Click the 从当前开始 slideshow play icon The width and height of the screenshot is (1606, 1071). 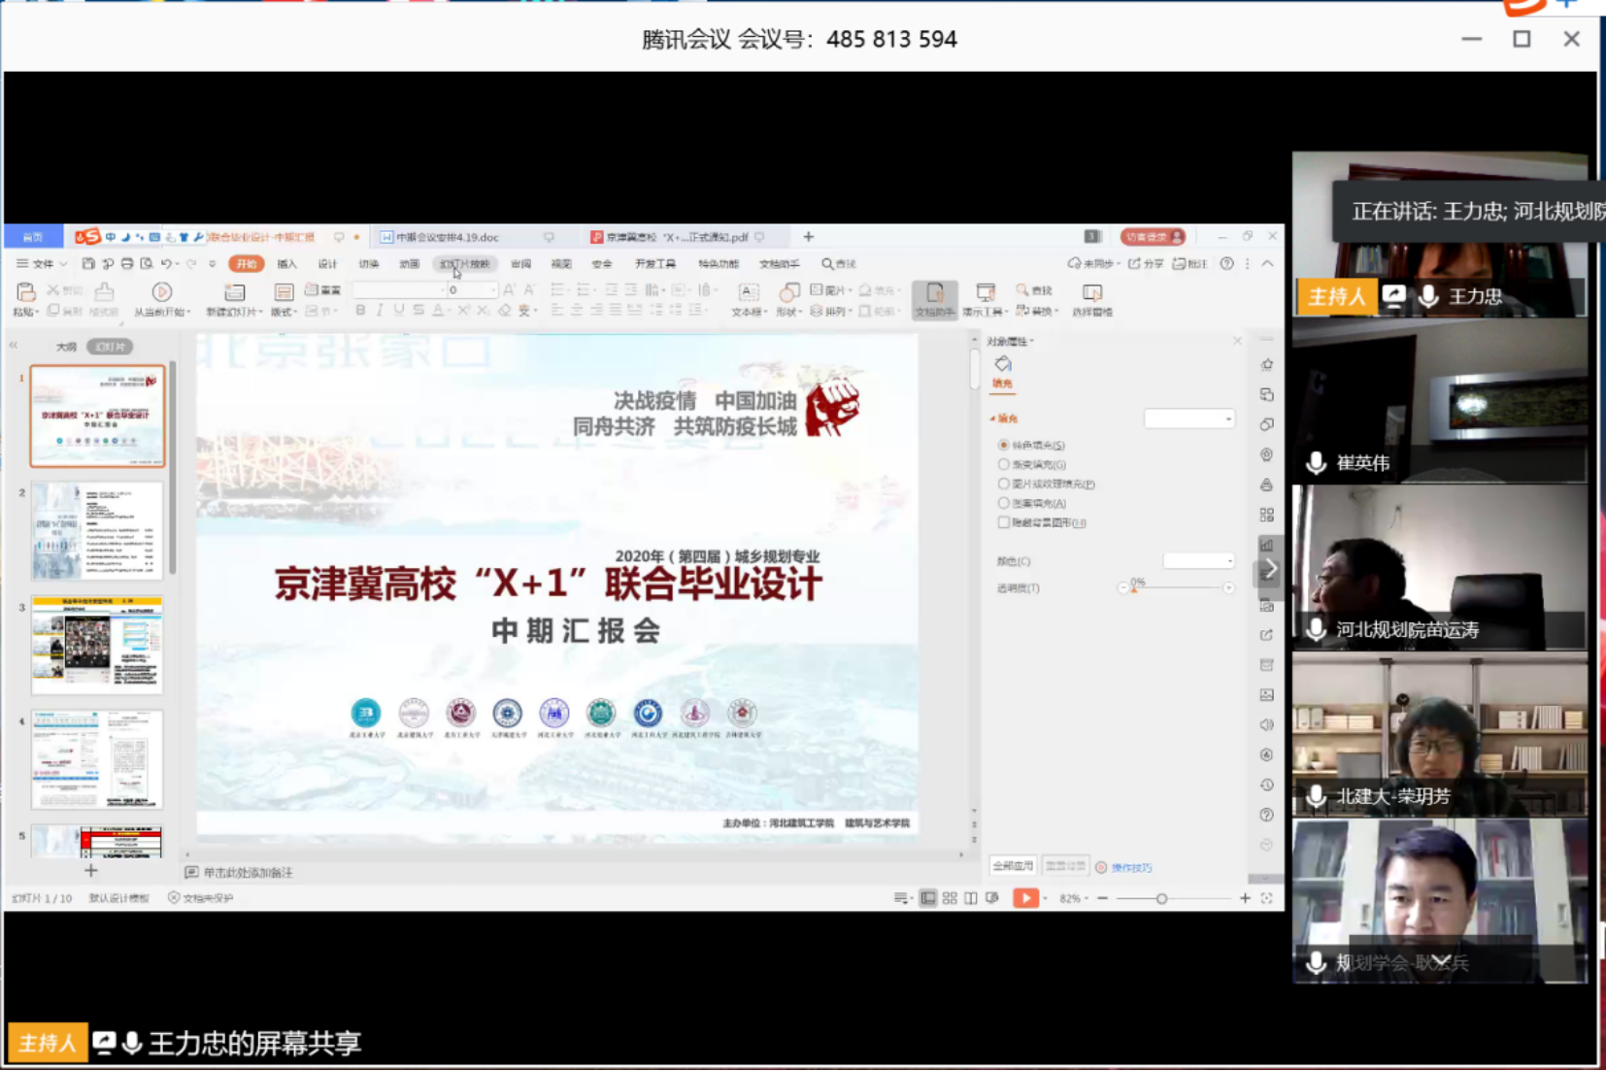tap(161, 292)
